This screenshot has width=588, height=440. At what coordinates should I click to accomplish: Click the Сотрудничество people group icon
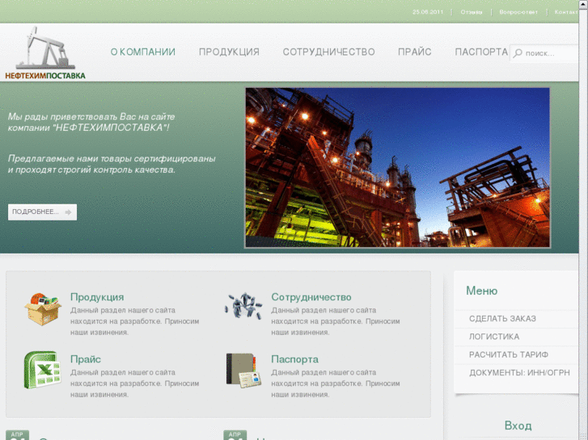pyautogui.click(x=243, y=306)
